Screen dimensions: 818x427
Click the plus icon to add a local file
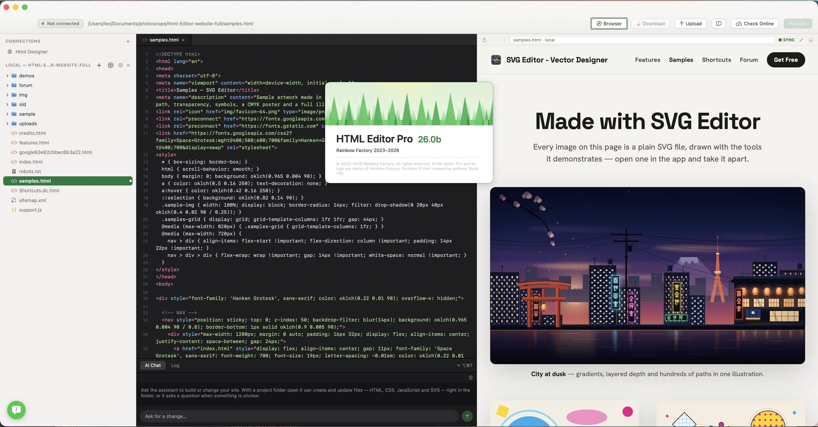tap(99, 65)
